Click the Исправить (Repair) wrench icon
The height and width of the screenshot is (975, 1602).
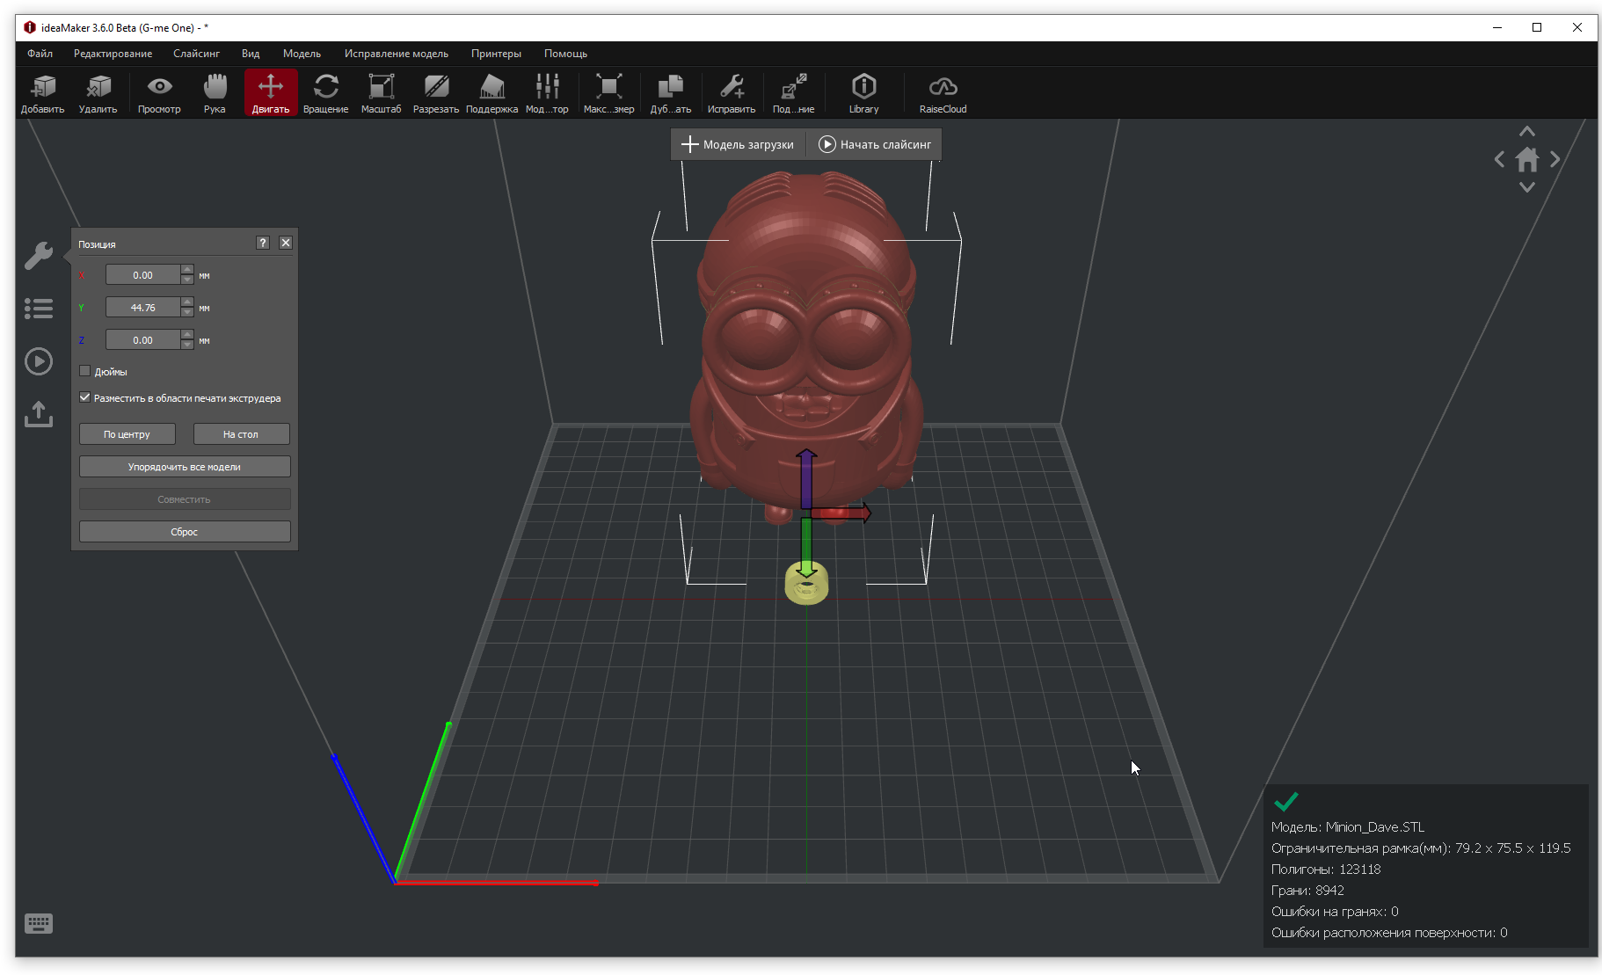click(x=732, y=93)
